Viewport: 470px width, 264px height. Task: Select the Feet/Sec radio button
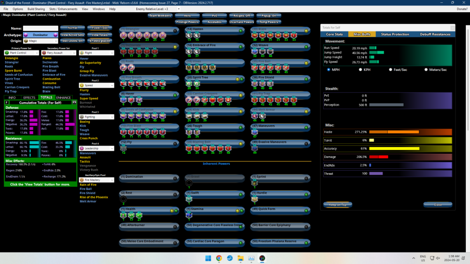(x=390, y=70)
